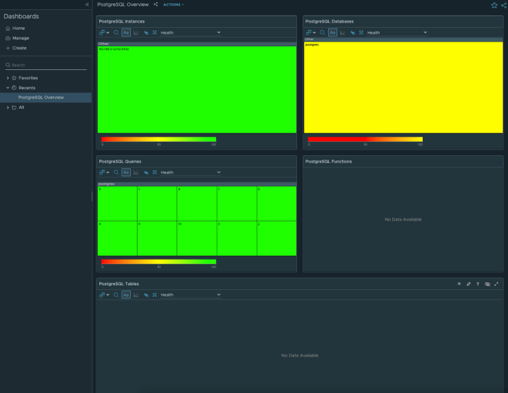Click the dashboards Search input field
This screenshot has width=508, height=393.
point(48,65)
